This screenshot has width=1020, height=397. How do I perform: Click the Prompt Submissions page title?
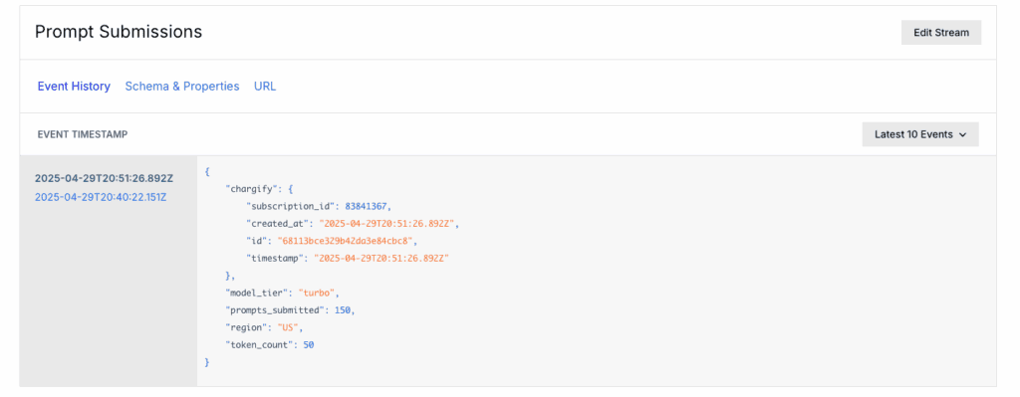119,32
